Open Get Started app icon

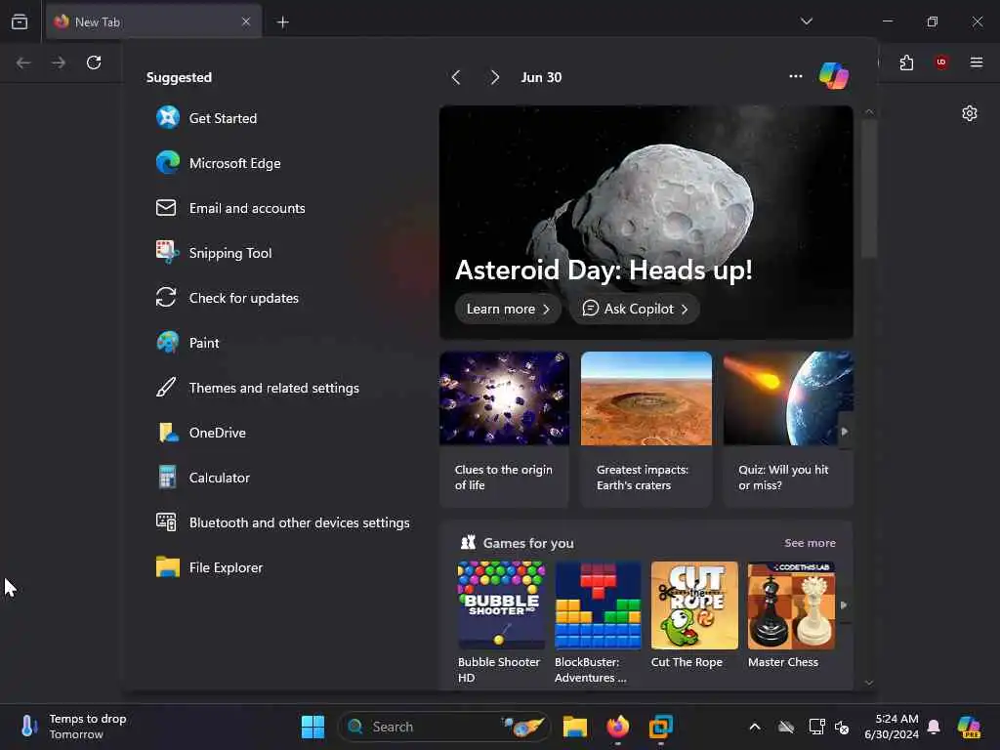(168, 118)
